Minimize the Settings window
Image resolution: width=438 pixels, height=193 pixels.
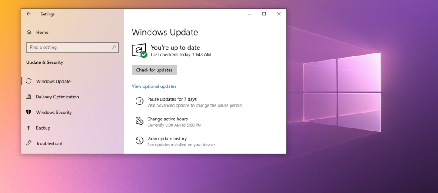pyautogui.click(x=249, y=14)
